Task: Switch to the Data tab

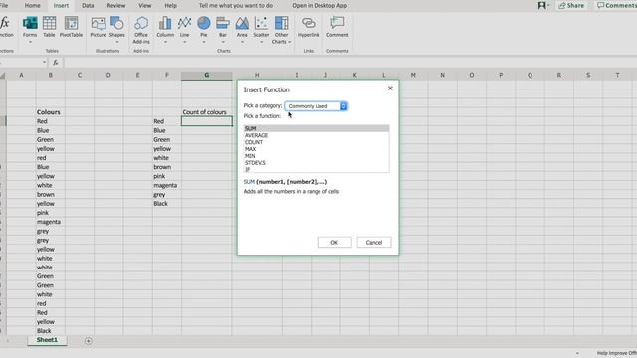Action: click(88, 6)
